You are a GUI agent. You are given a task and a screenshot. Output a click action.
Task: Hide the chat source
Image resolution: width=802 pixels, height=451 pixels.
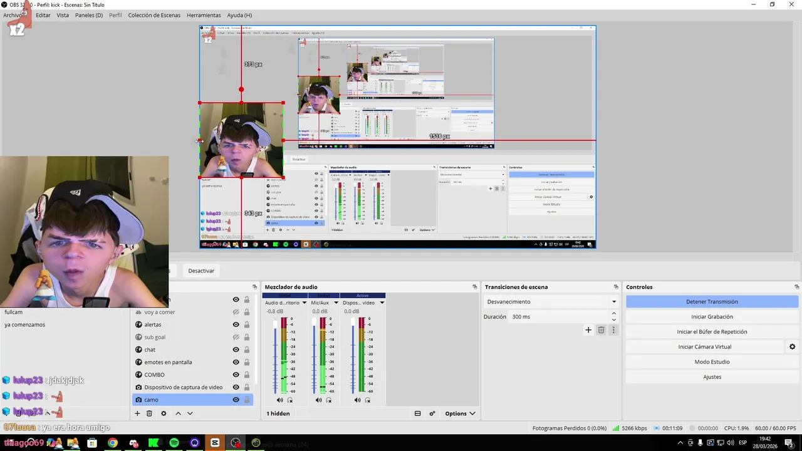pyautogui.click(x=236, y=350)
